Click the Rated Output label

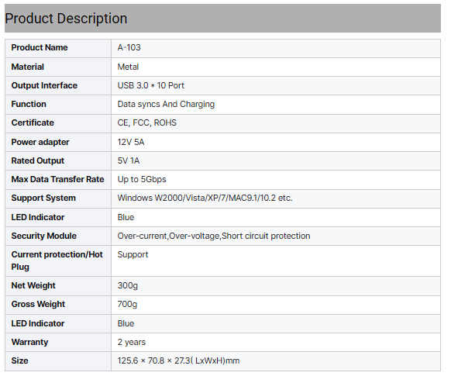pos(38,160)
